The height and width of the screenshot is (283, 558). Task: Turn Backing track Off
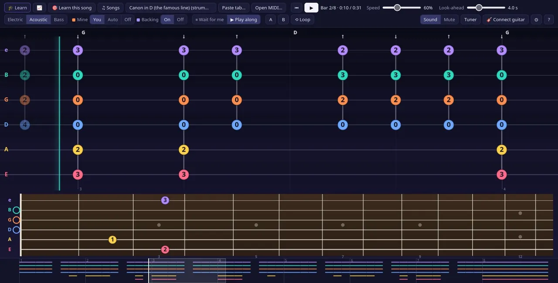pos(180,20)
